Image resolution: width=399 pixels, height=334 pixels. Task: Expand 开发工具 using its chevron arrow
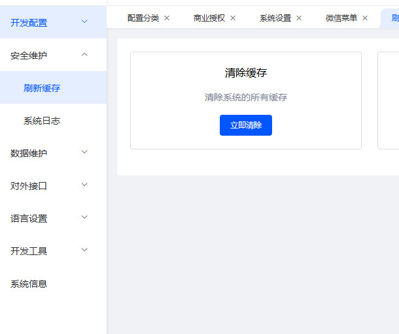[x=84, y=250]
